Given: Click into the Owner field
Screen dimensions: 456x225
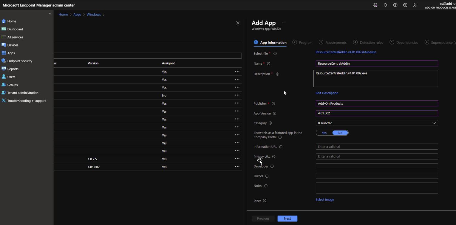Looking at the screenshot, I should [x=377, y=176].
